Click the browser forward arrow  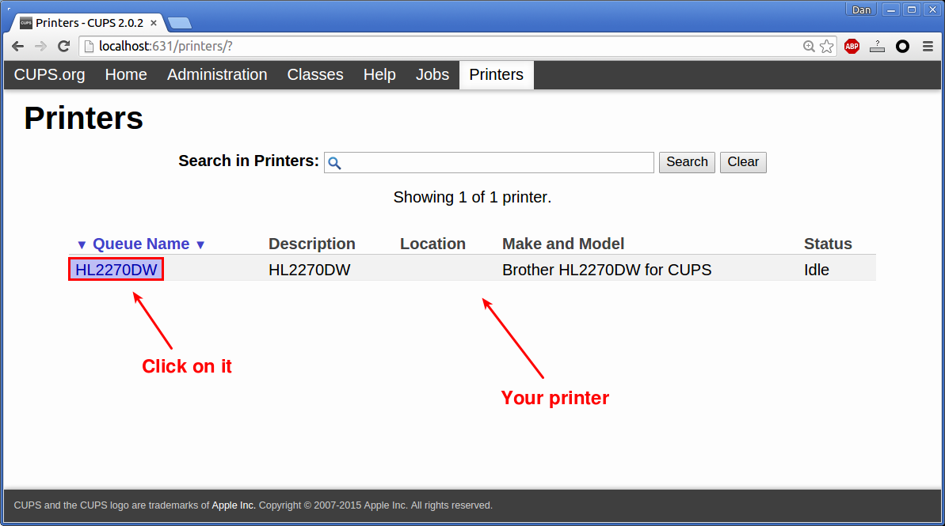pos(40,47)
